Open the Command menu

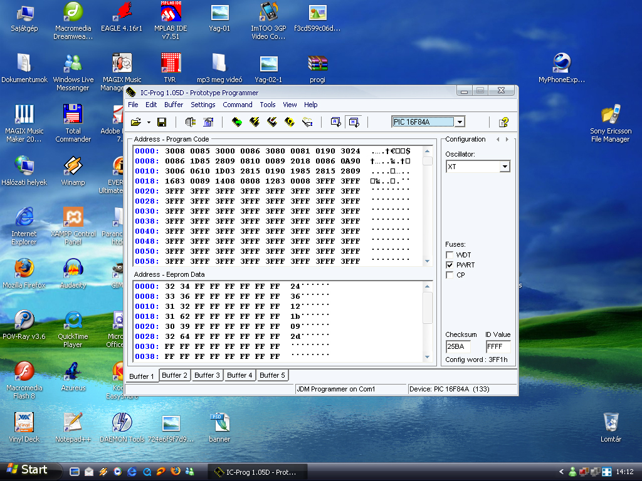click(x=238, y=105)
